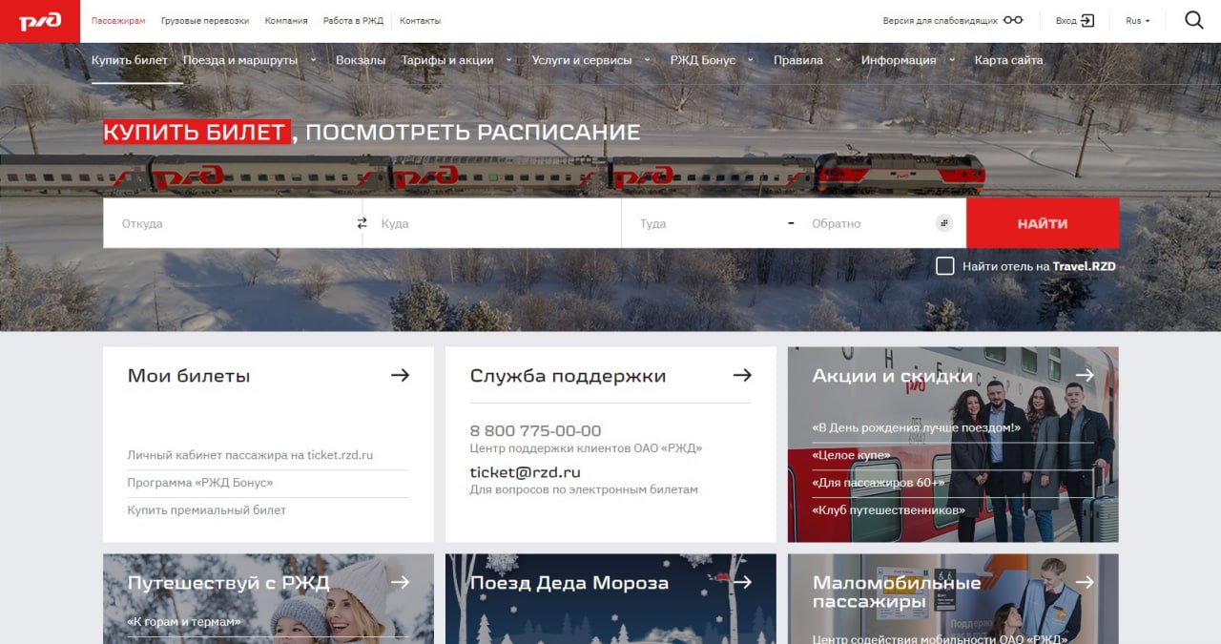Open the Программа «РЖД Бонус» link
This screenshot has width=1221, height=644.
pyautogui.click(x=200, y=483)
